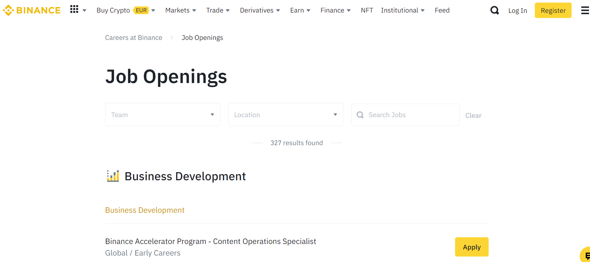Image resolution: width=590 pixels, height=262 pixels.
Task: Open the Markets menu
Action: pos(180,10)
